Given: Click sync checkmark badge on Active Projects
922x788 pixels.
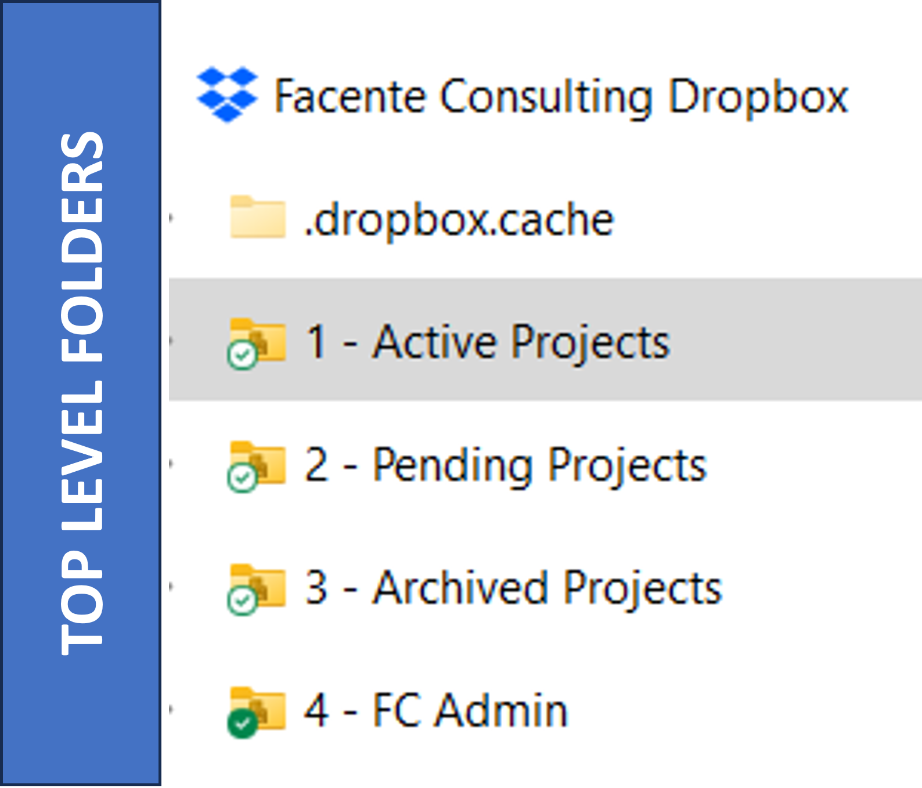Looking at the screenshot, I should pos(242,355).
